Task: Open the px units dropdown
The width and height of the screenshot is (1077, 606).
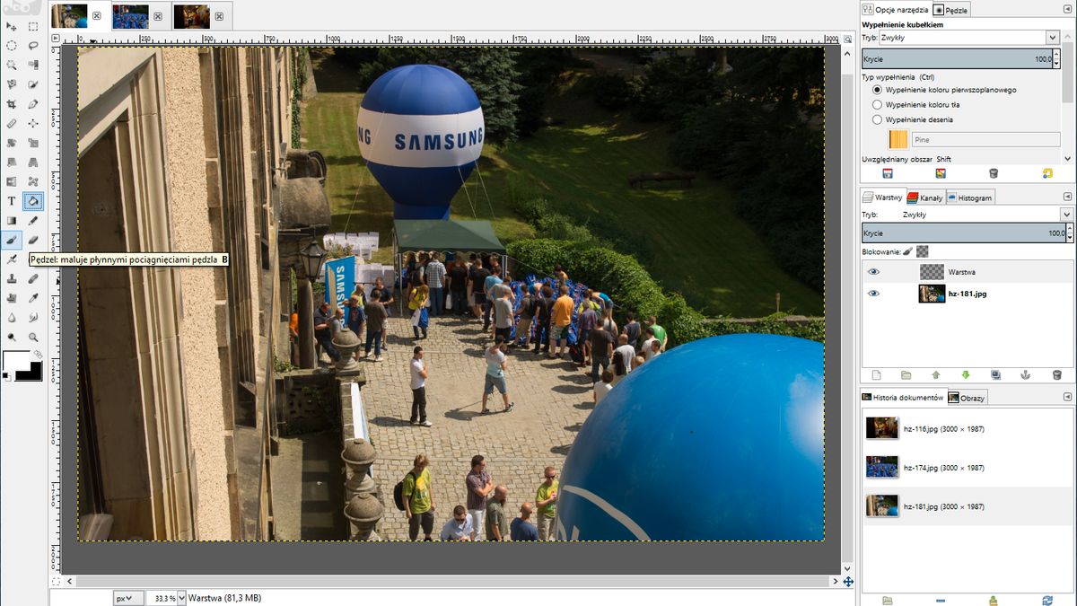Action: click(x=127, y=597)
